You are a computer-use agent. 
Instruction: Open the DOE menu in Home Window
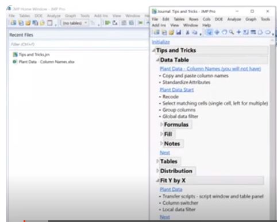click(x=39, y=15)
